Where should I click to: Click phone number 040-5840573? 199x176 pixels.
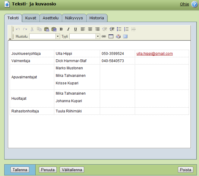point(113,61)
